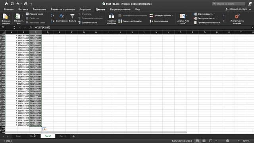Image resolution: width=254 pixels, height=143 pixels.
Task: Expand Внешние данные dropdown arrow
Action: (x=9, y=16)
